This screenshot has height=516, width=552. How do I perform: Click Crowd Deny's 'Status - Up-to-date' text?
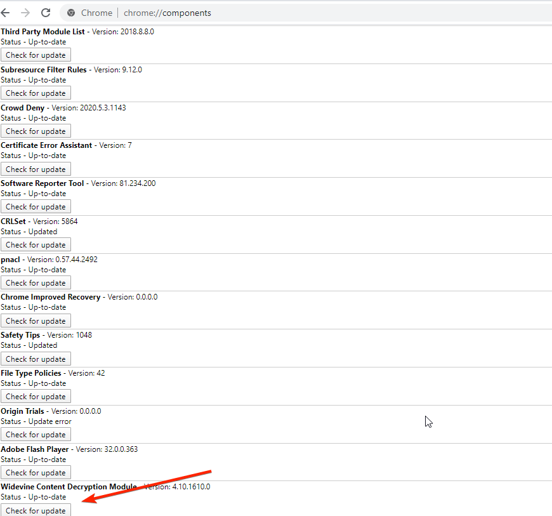point(34,118)
